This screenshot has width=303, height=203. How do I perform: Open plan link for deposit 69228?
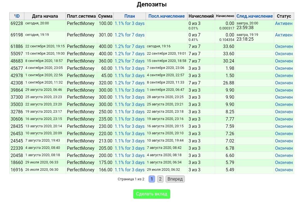point(129,23)
